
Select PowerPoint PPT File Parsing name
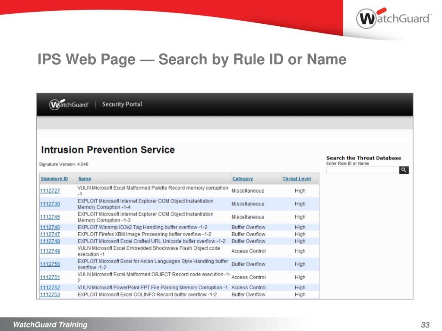click(x=152, y=287)
